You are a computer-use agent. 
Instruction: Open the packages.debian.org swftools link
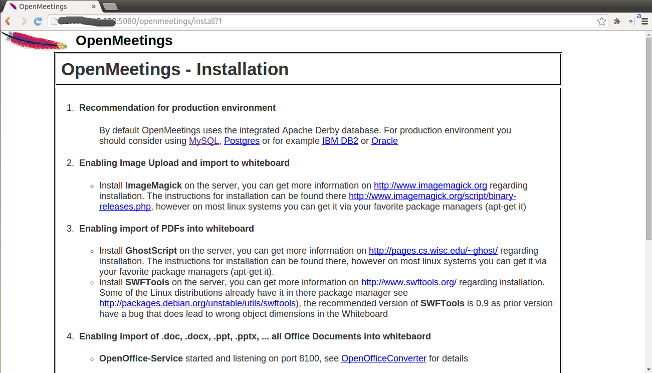197,303
